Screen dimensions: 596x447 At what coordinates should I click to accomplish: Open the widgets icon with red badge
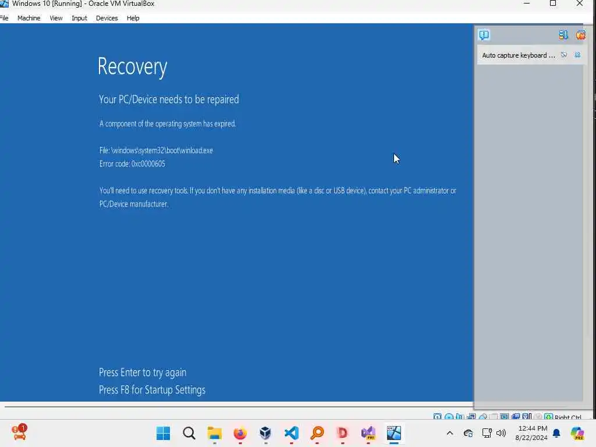pos(19,432)
